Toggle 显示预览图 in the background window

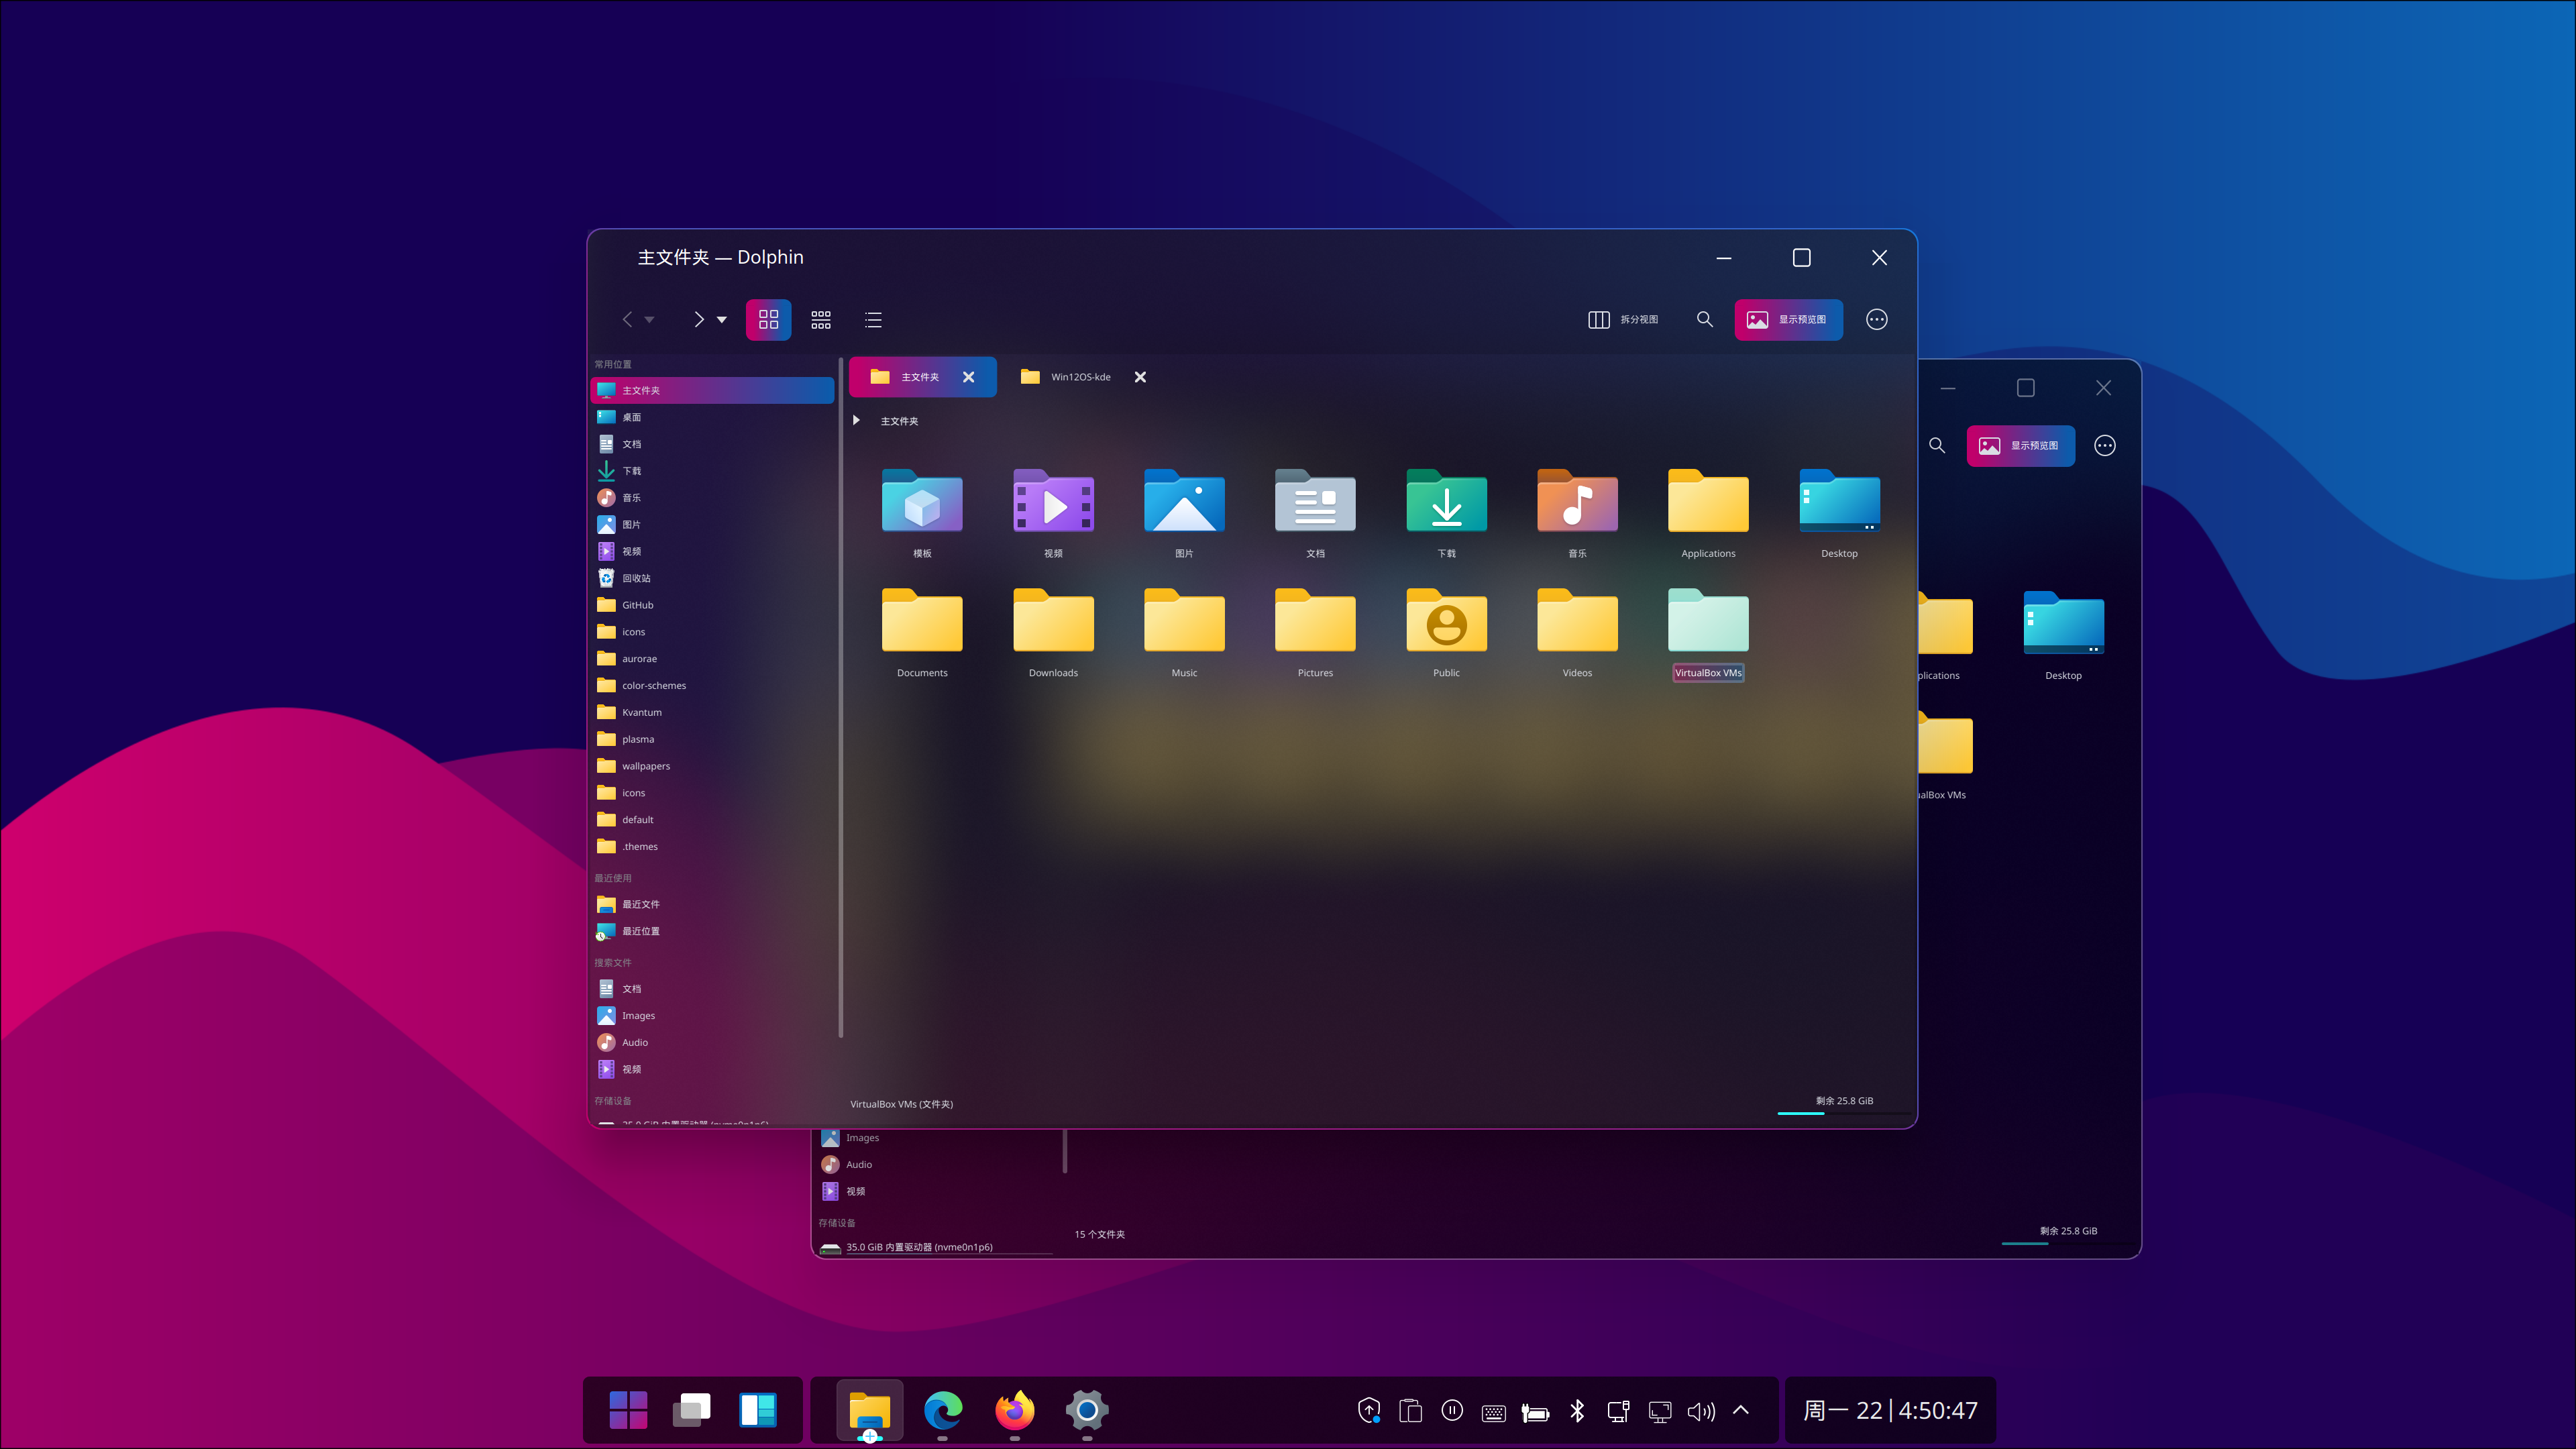coord(2020,446)
